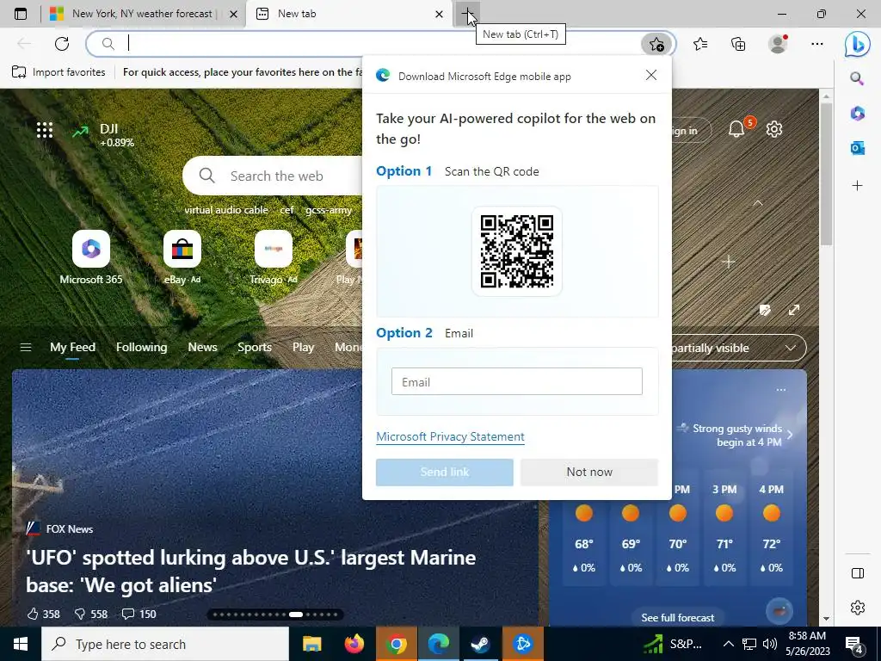Switch to New York weather forecast tab
The image size is (881, 661).
(x=142, y=14)
